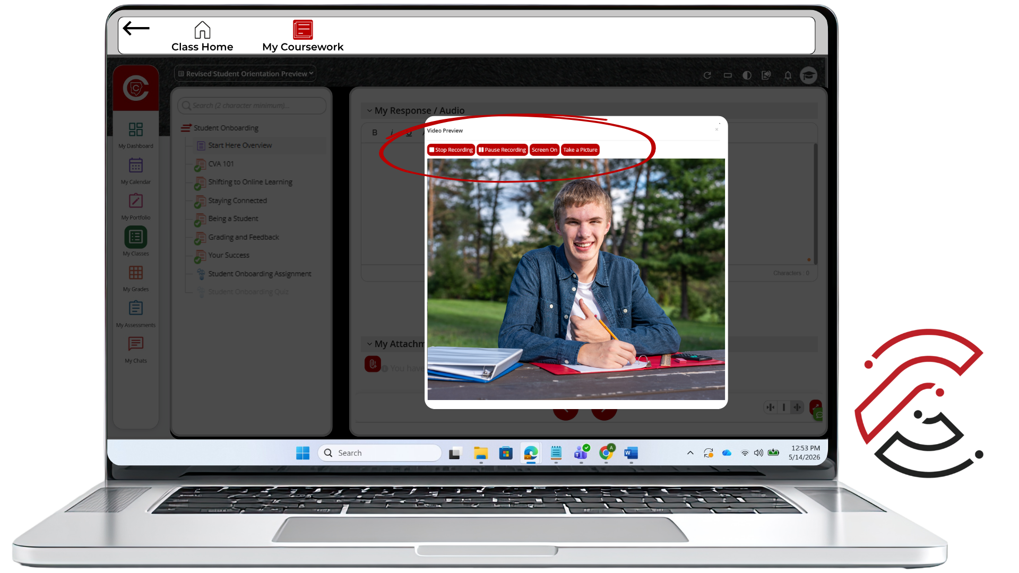This screenshot has height=573, width=1019.
Task: Click the Windows taskbar Search box
Action: pyautogui.click(x=380, y=453)
